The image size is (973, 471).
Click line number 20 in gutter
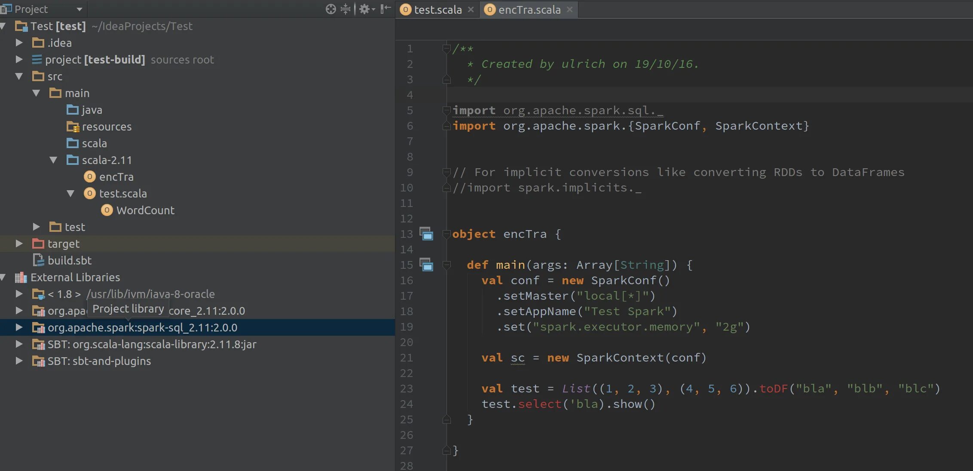[406, 342]
